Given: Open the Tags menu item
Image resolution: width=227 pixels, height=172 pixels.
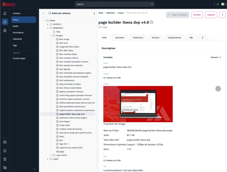Looking at the screenshot, I should [24, 45].
